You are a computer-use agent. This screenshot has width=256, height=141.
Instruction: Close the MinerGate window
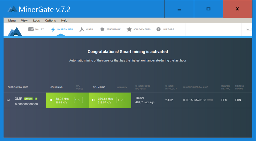coord(237,9)
